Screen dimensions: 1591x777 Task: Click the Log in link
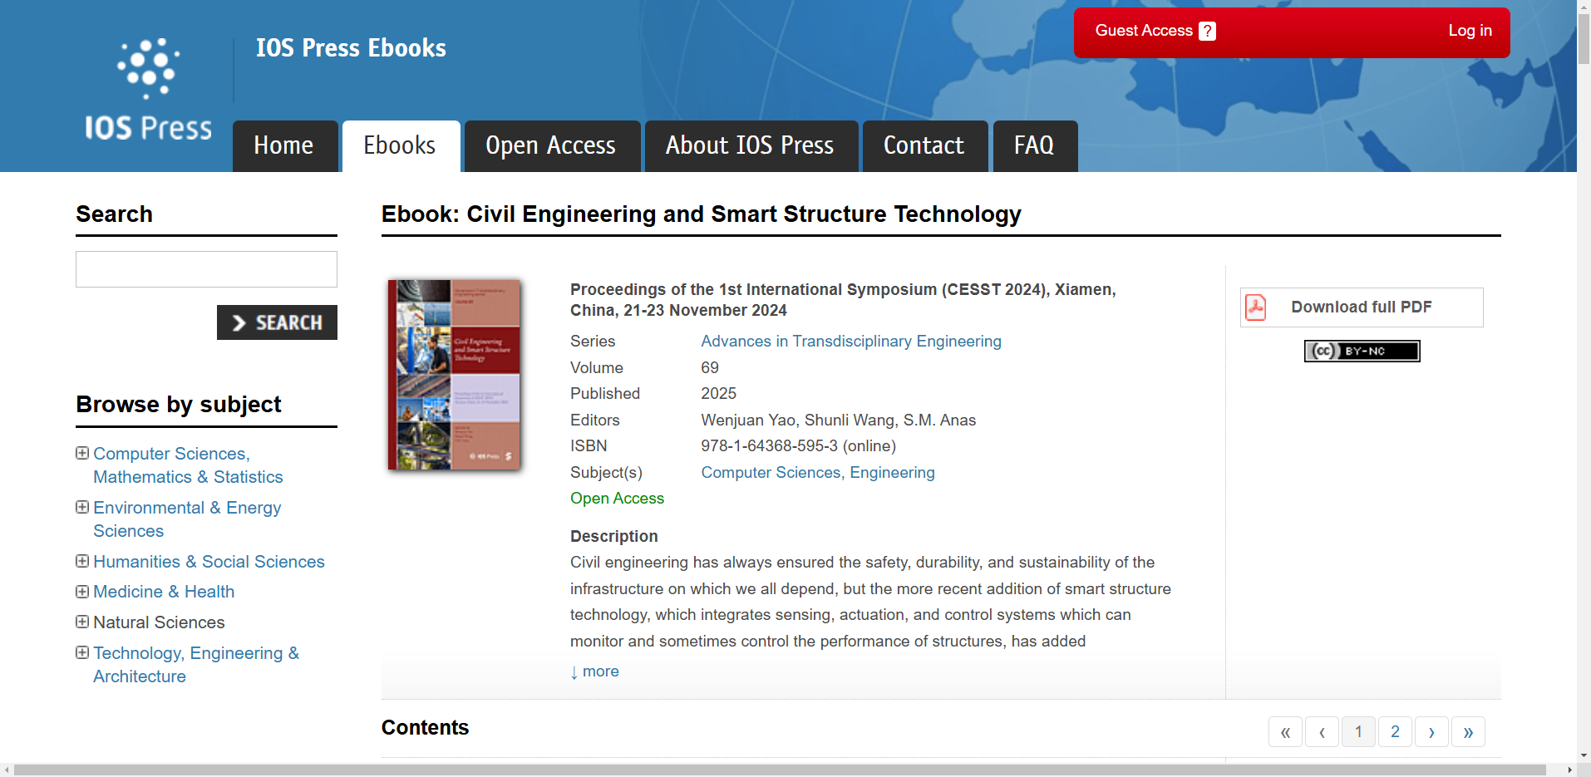[x=1470, y=31]
